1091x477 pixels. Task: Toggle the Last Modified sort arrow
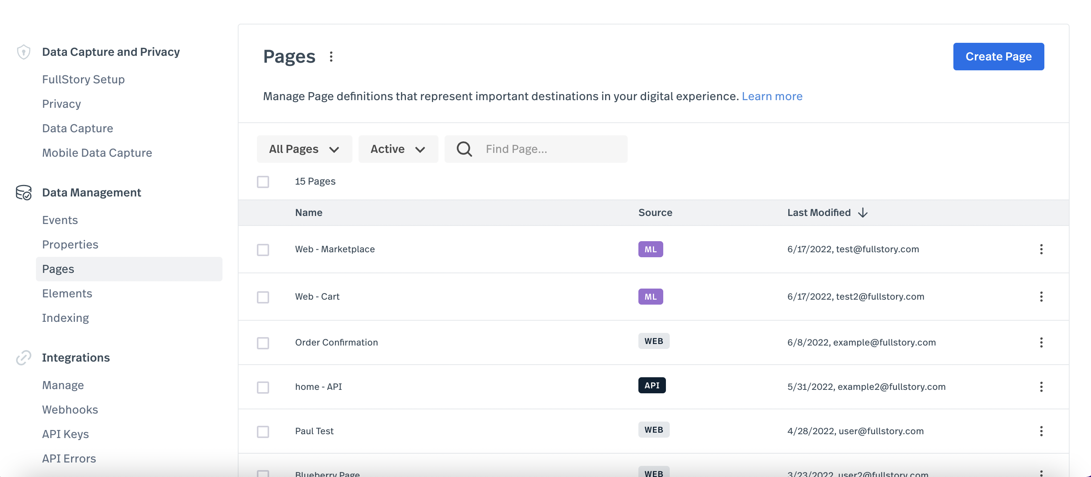pos(863,213)
